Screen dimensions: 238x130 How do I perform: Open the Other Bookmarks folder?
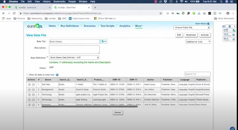point(224,18)
